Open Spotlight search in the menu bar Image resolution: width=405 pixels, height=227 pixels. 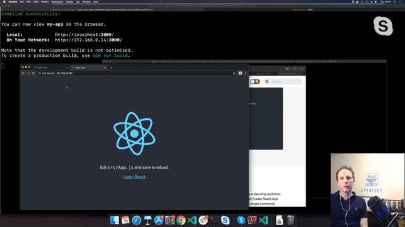[395, 1]
